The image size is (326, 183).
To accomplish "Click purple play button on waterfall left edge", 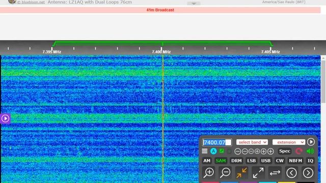I will (5, 118).
